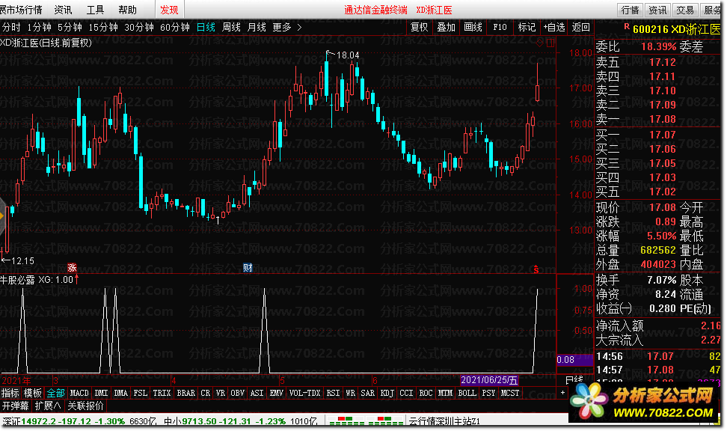Select the MACD indicator
The image size is (727, 431).
point(79,393)
